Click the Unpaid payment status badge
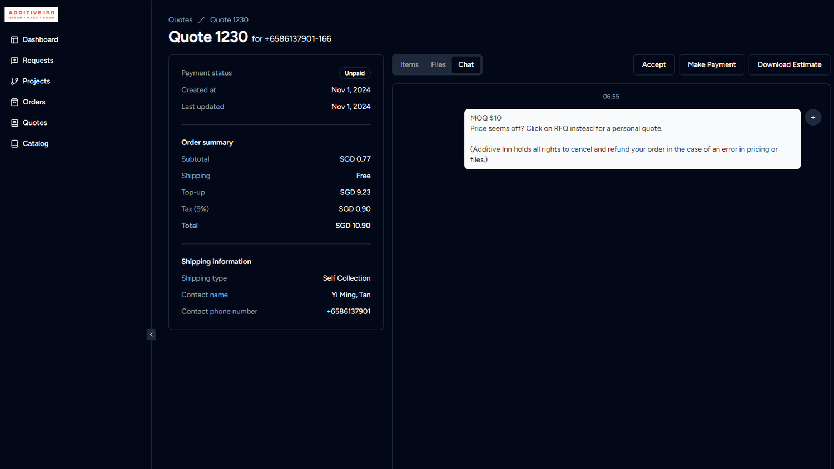 pos(354,73)
